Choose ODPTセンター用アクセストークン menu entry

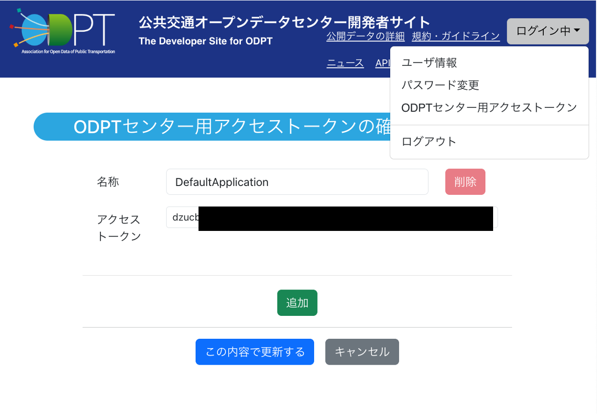point(489,107)
